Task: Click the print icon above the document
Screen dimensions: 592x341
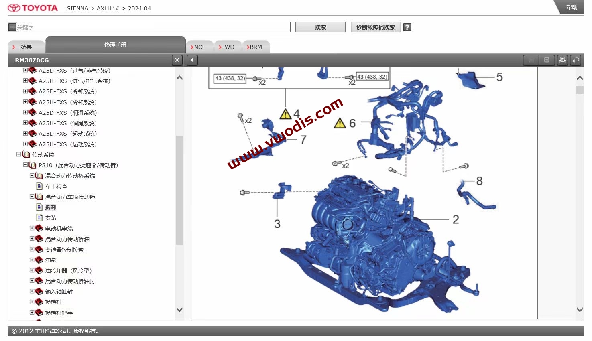Action: [x=562, y=60]
